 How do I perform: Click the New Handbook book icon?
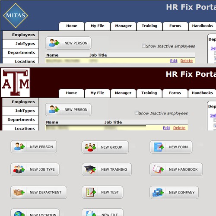pos(158,169)
